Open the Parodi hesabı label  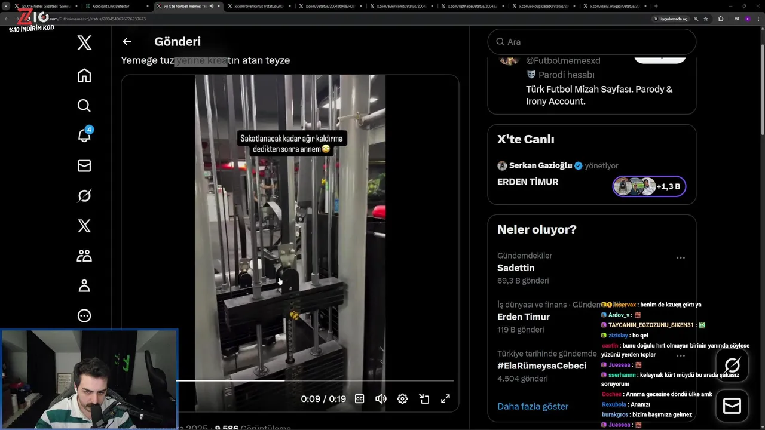566,75
